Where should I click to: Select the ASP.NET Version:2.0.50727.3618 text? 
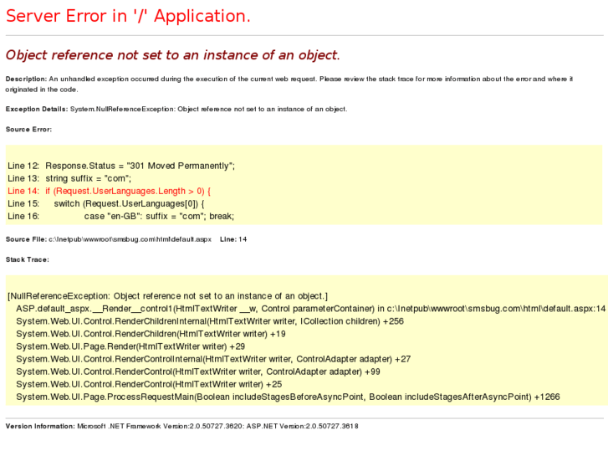click(303, 426)
